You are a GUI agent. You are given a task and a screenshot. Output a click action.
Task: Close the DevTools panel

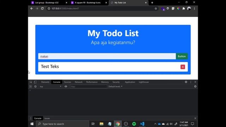195,82
